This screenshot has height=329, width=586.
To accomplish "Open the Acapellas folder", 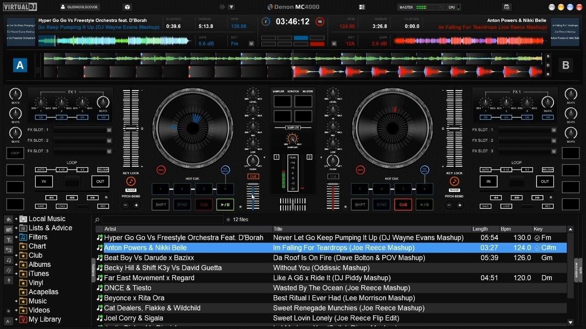I will click(x=43, y=292).
